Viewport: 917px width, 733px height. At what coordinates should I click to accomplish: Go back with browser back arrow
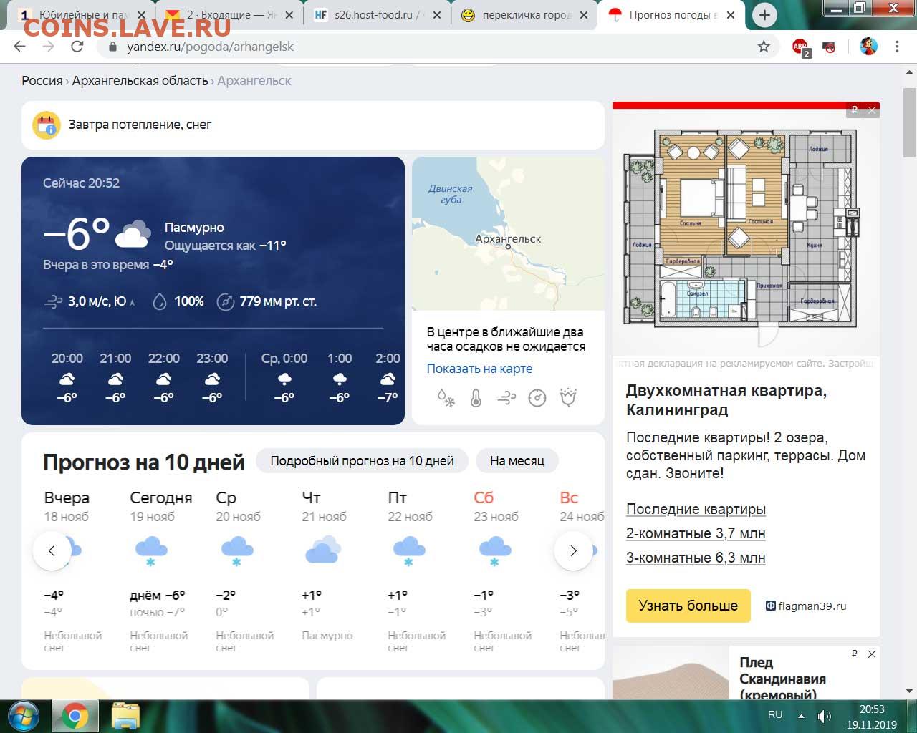pos(19,47)
